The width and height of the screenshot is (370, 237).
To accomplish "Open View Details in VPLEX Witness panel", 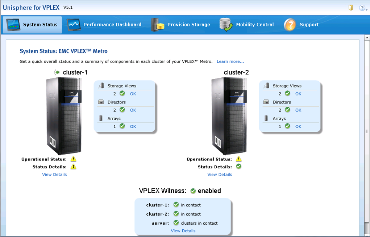I will [x=183, y=231].
